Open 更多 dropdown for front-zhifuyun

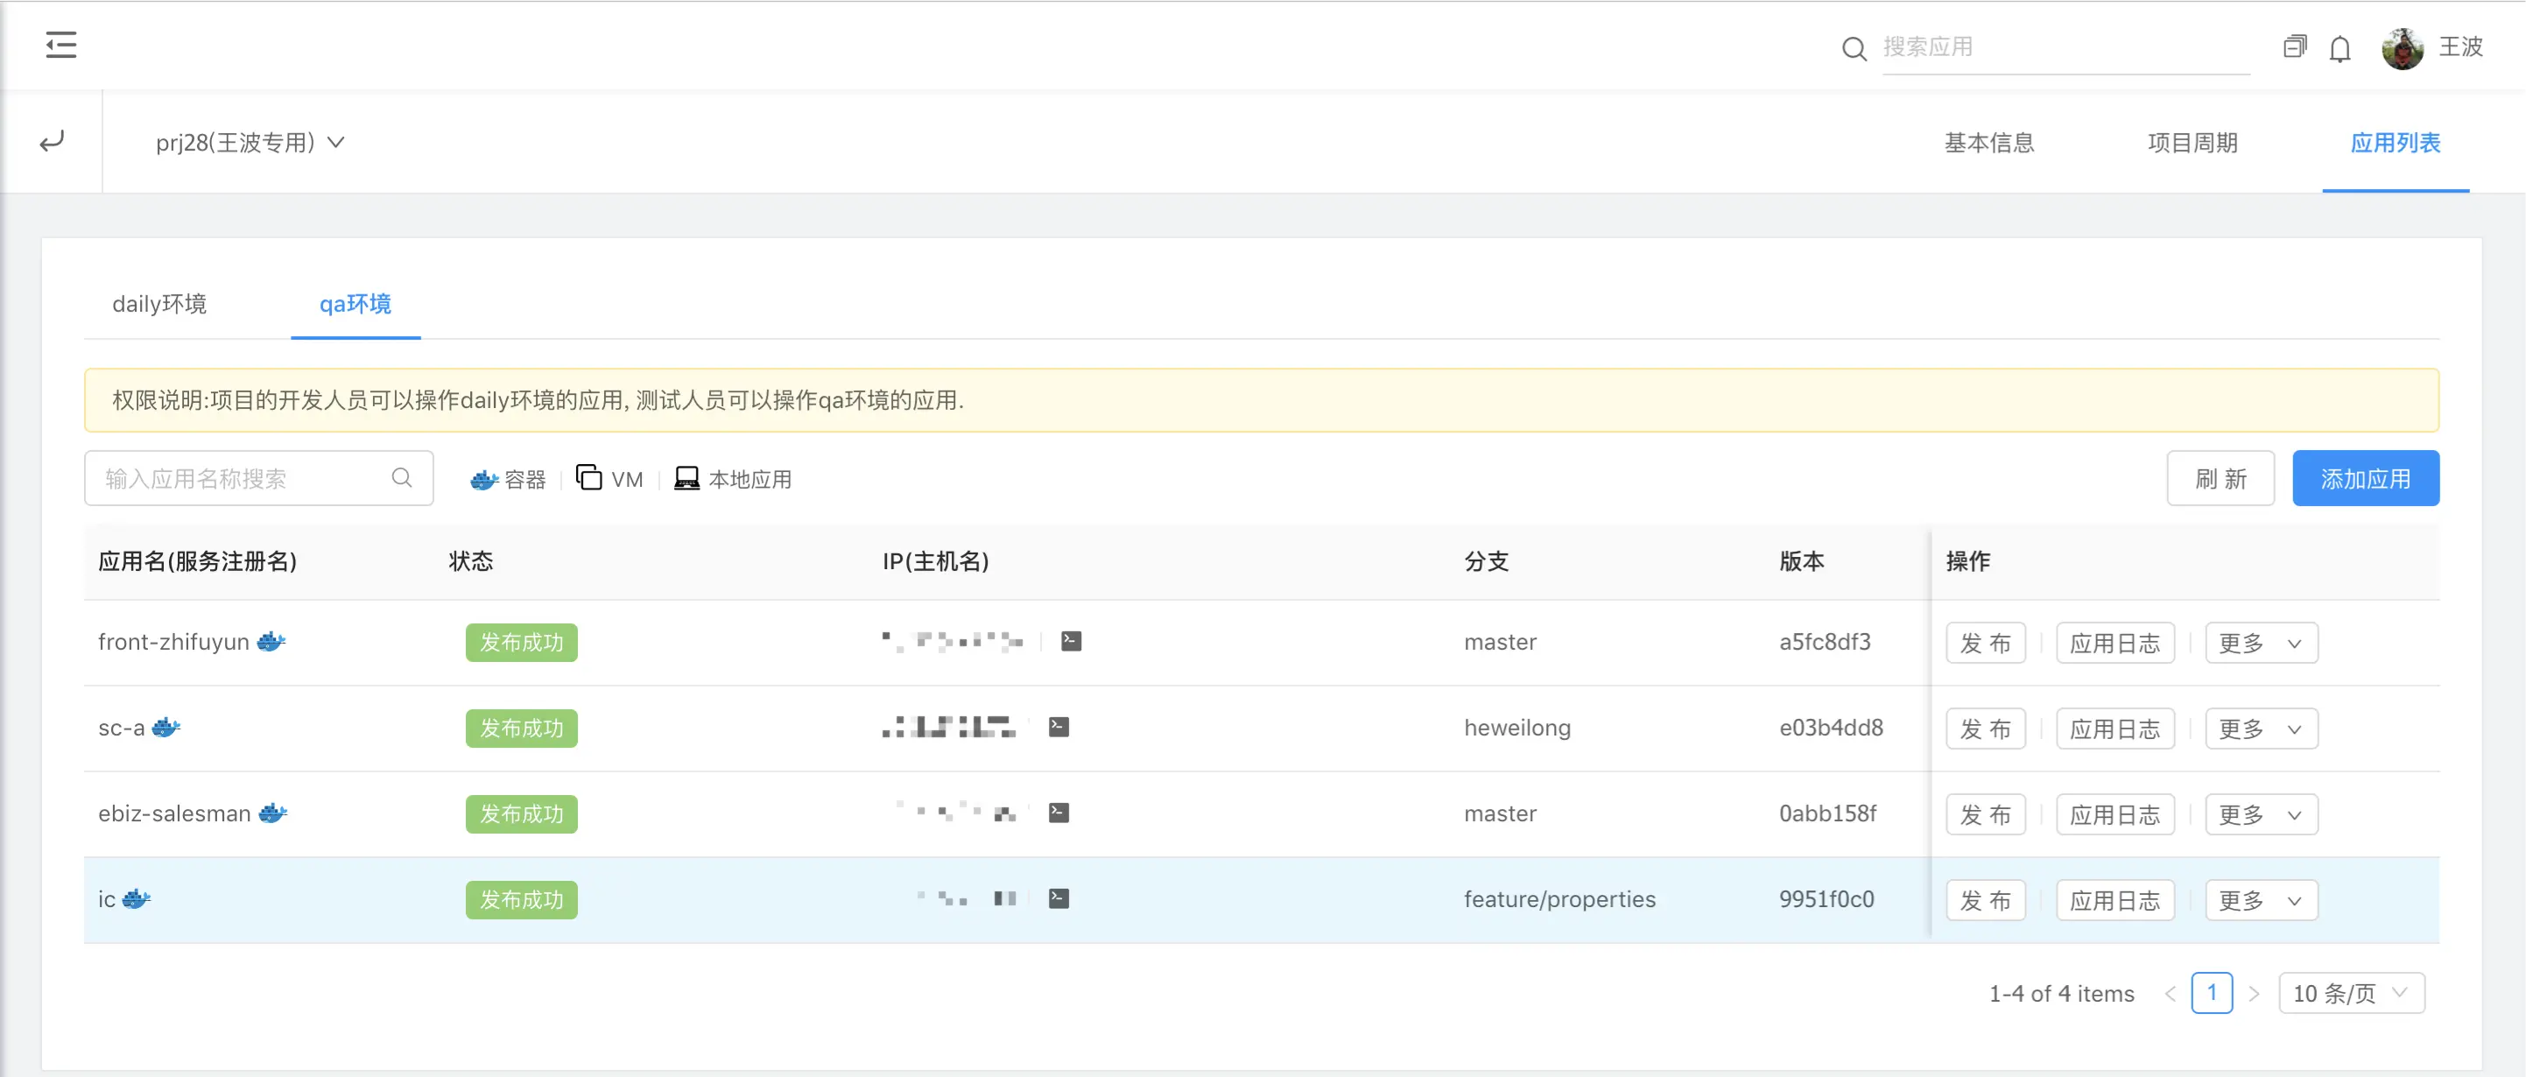(2260, 644)
